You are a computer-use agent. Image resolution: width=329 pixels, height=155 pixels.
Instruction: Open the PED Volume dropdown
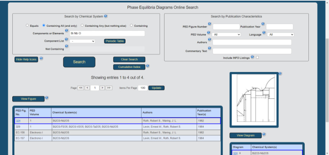point(227,35)
